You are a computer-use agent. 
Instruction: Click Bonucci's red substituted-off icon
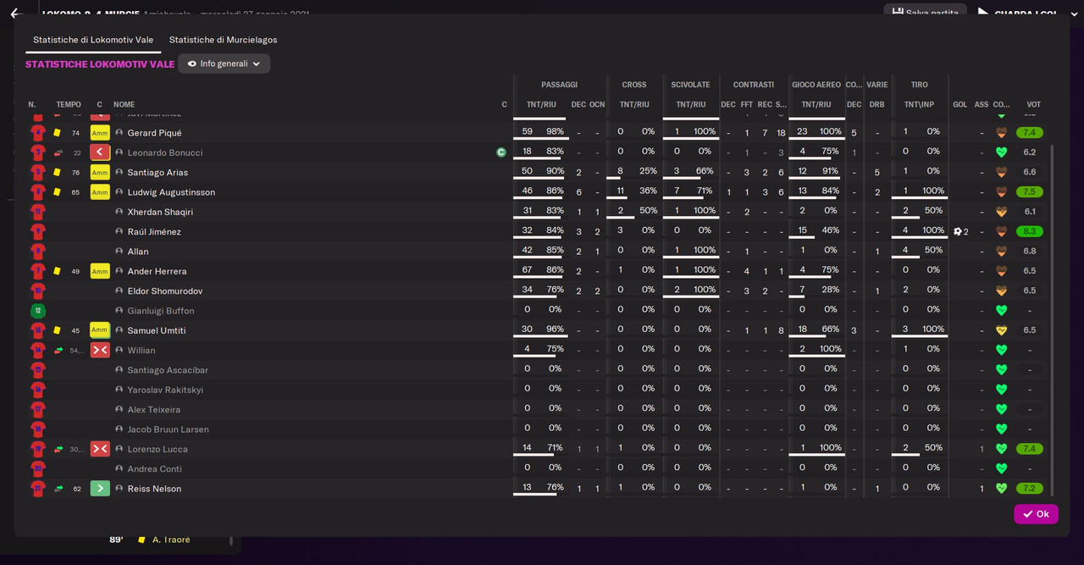(100, 152)
